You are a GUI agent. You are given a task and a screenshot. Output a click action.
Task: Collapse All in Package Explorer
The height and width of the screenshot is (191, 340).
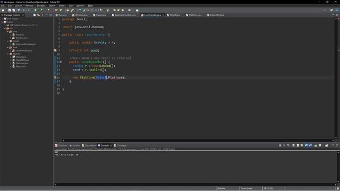(34, 15)
